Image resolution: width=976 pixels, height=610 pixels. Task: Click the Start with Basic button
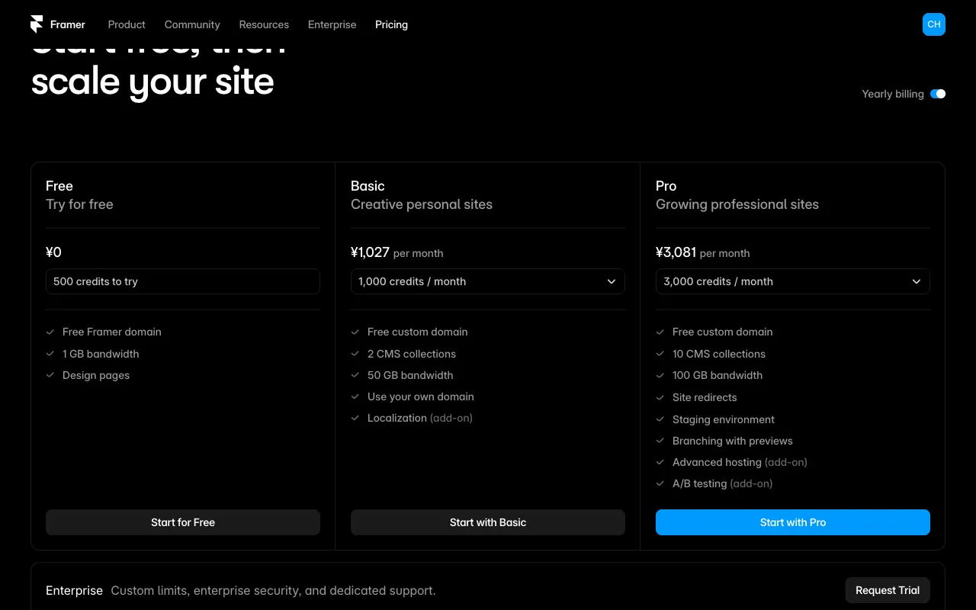488,522
